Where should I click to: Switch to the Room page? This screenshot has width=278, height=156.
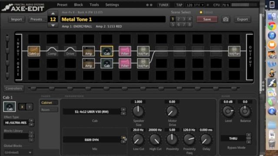pos(49,110)
